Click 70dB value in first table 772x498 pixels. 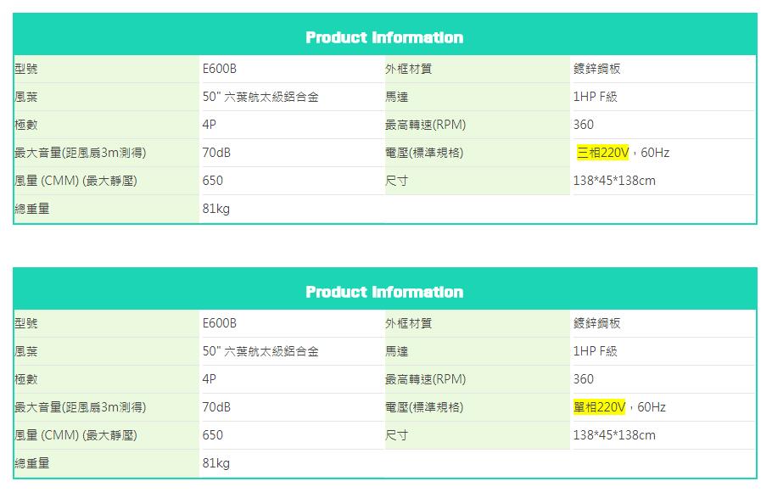tap(216, 153)
